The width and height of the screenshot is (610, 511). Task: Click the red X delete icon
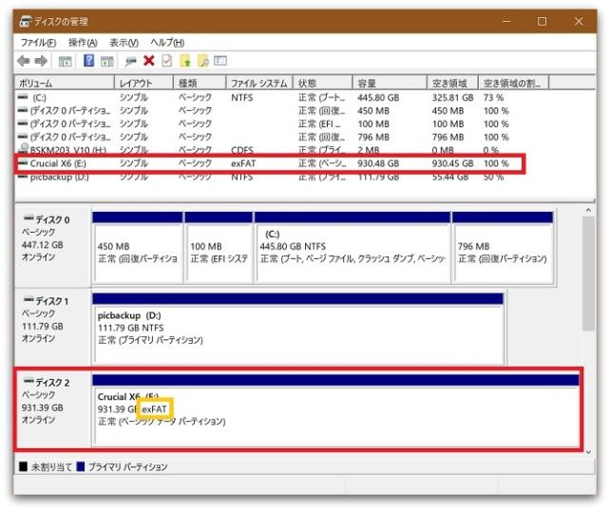148,61
